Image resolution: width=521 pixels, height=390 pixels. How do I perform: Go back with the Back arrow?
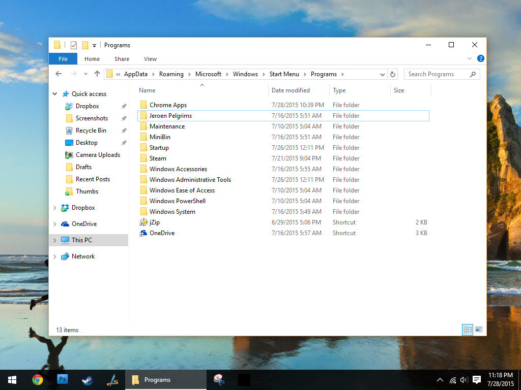point(59,74)
